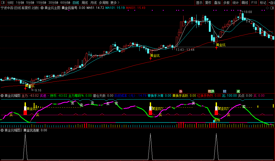Click the MA101: 15.19 value

click(x=115, y=8)
